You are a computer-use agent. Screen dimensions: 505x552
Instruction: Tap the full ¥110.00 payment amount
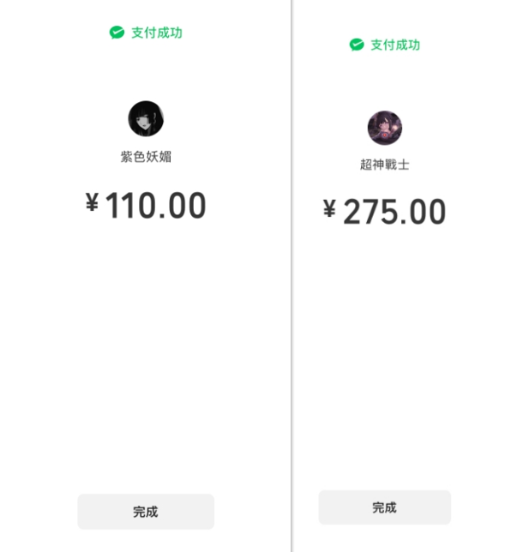(x=146, y=205)
